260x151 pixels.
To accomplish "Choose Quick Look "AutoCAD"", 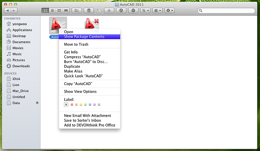I will (x=90, y=76).
